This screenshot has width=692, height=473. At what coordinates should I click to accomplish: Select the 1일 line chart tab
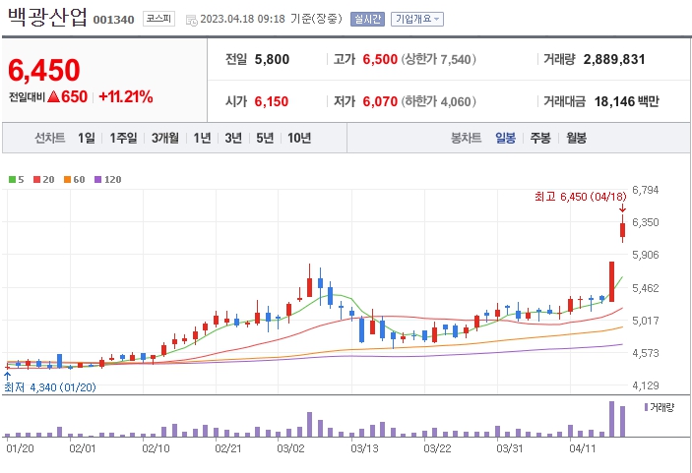(x=87, y=138)
